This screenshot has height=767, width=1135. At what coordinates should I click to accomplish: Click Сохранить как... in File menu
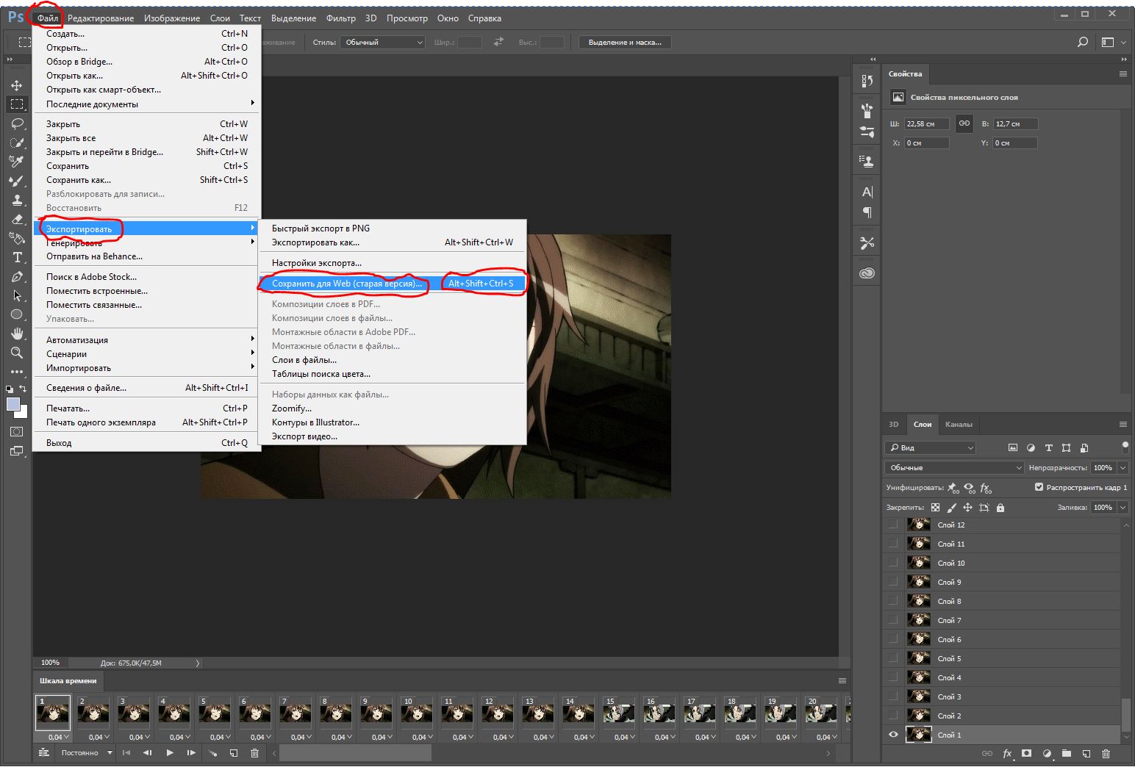tap(146, 179)
